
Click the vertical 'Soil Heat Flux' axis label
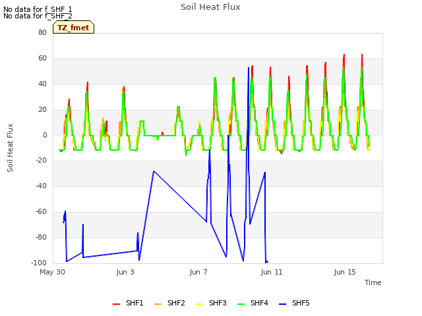coord(10,147)
